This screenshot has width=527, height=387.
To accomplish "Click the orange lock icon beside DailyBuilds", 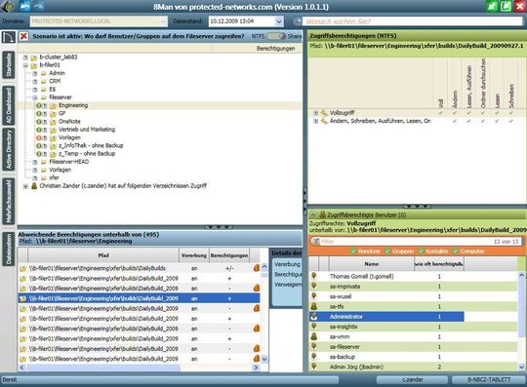I will click(x=257, y=268).
